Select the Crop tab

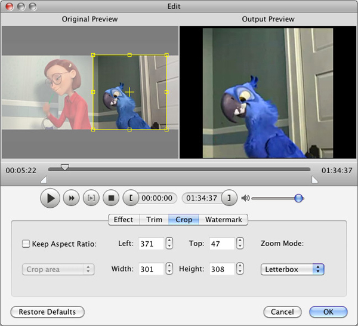tap(184, 220)
